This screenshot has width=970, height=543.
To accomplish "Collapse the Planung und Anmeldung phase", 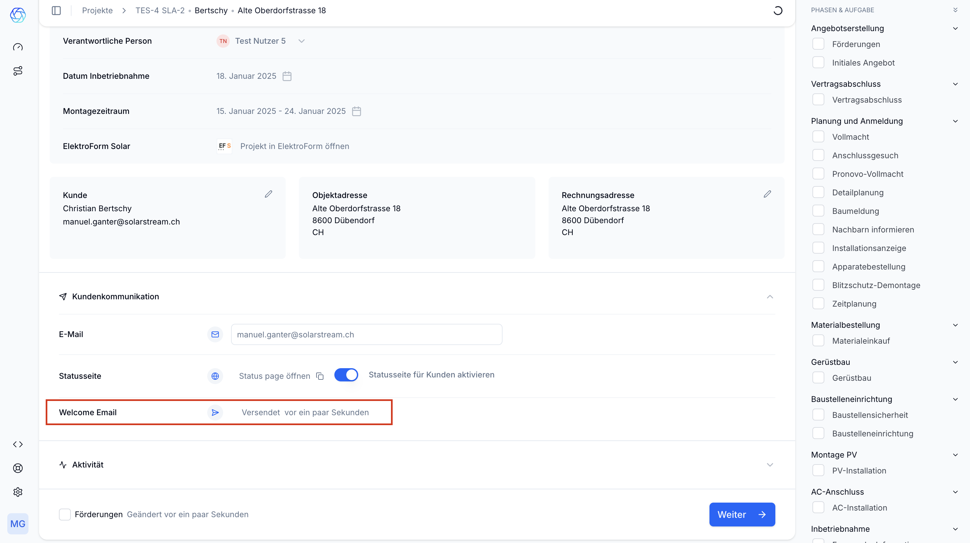I will 955,121.
